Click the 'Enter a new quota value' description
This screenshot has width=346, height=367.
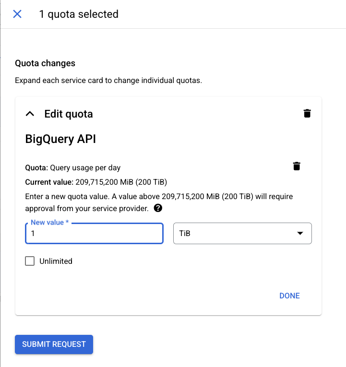158,197
